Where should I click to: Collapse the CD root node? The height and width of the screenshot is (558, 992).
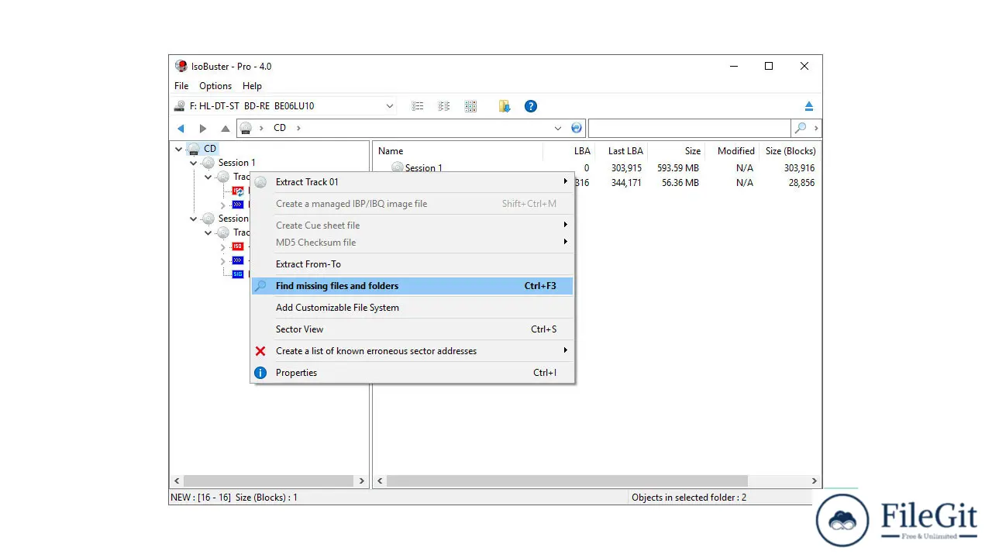point(179,149)
